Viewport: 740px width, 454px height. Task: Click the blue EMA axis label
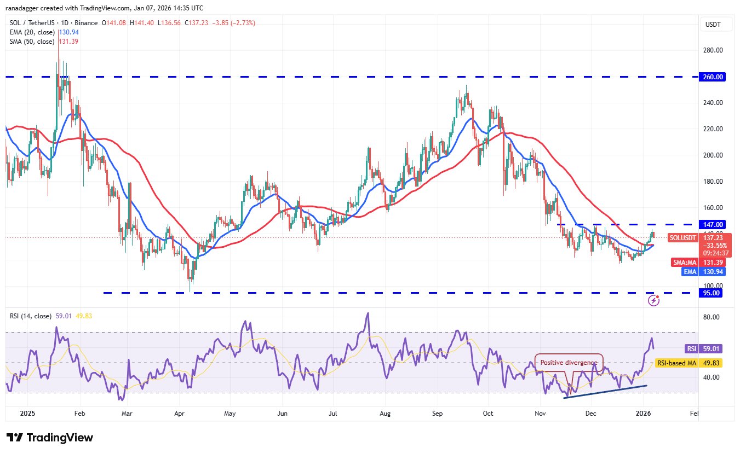690,271
